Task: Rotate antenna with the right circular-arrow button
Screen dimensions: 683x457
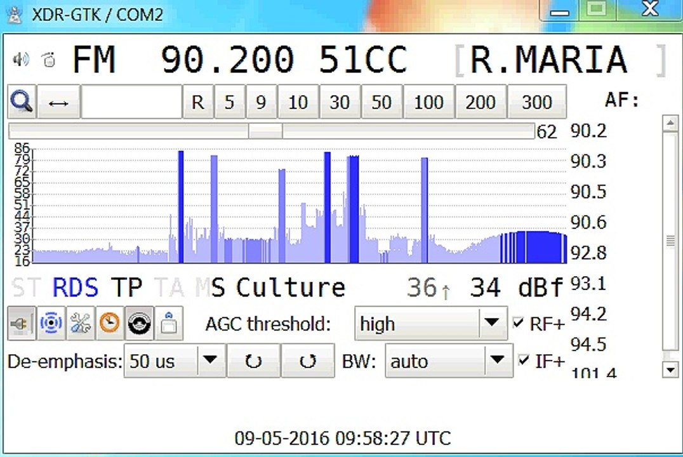Action: tap(308, 361)
